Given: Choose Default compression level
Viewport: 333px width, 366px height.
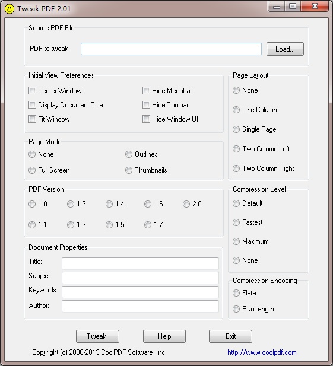Looking at the screenshot, I should coord(236,203).
